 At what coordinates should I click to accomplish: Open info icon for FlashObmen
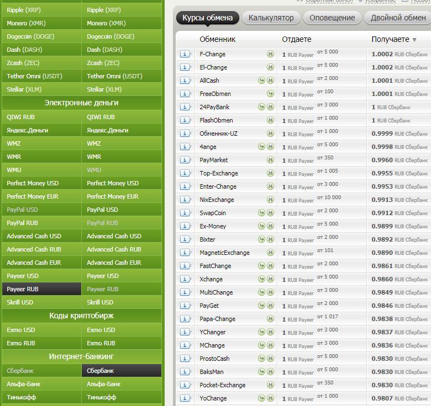pos(185,120)
